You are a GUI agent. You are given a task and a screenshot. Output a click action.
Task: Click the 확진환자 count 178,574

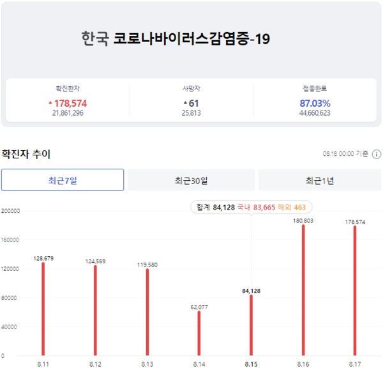click(70, 104)
